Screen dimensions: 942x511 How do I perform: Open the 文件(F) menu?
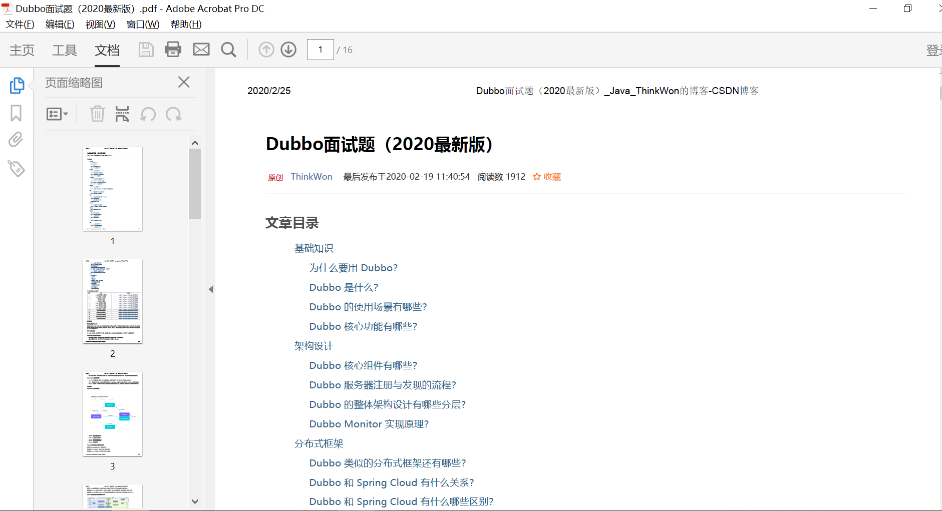(20, 24)
